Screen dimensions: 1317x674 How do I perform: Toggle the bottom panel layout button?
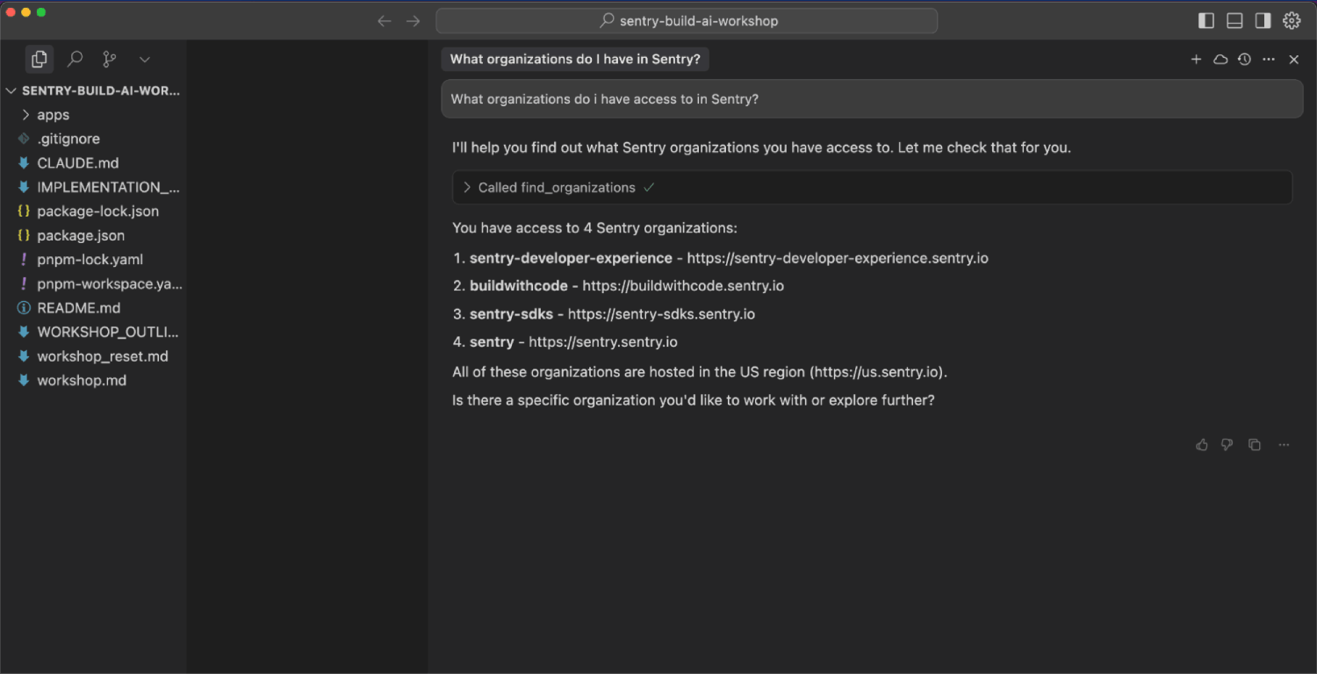coord(1234,21)
